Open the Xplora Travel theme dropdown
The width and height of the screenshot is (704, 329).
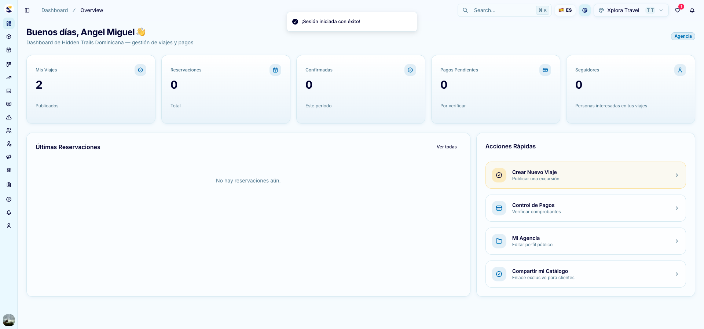pos(631,10)
